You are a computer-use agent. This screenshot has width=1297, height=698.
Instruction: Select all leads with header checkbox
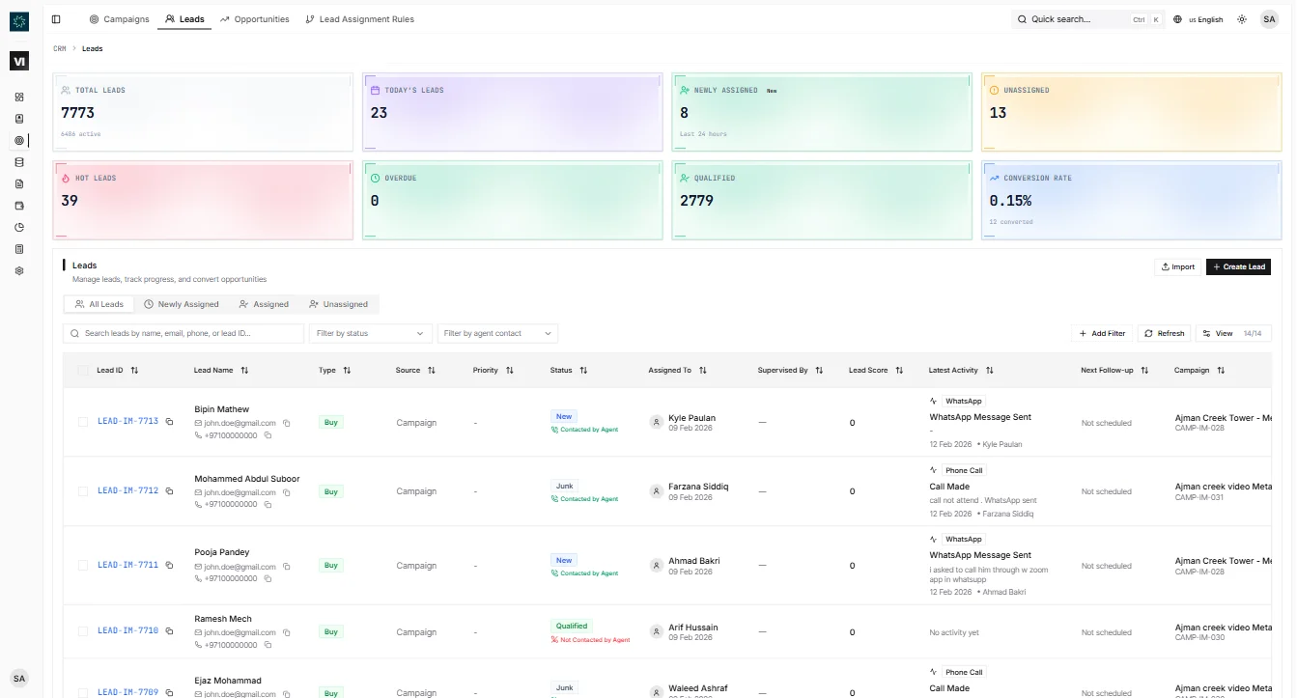pos(83,371)
